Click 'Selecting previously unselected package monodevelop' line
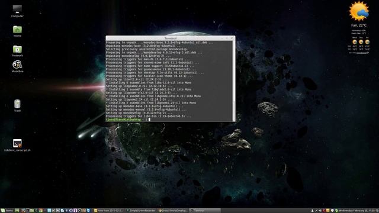This screenshot has height=213, width=379. 147,49
